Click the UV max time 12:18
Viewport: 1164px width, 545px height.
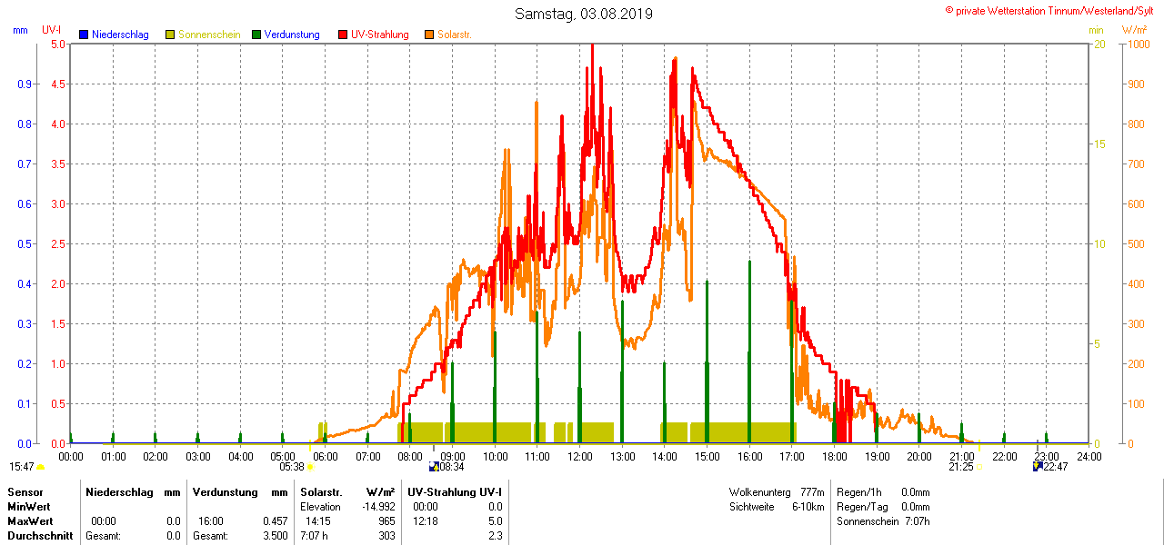[426, 521]
